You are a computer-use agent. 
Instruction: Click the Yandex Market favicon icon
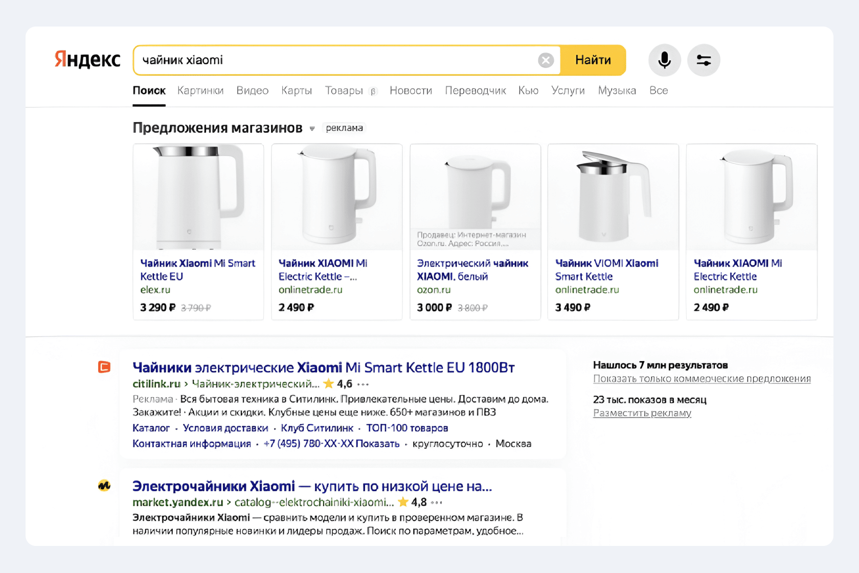tap(104, 486)
